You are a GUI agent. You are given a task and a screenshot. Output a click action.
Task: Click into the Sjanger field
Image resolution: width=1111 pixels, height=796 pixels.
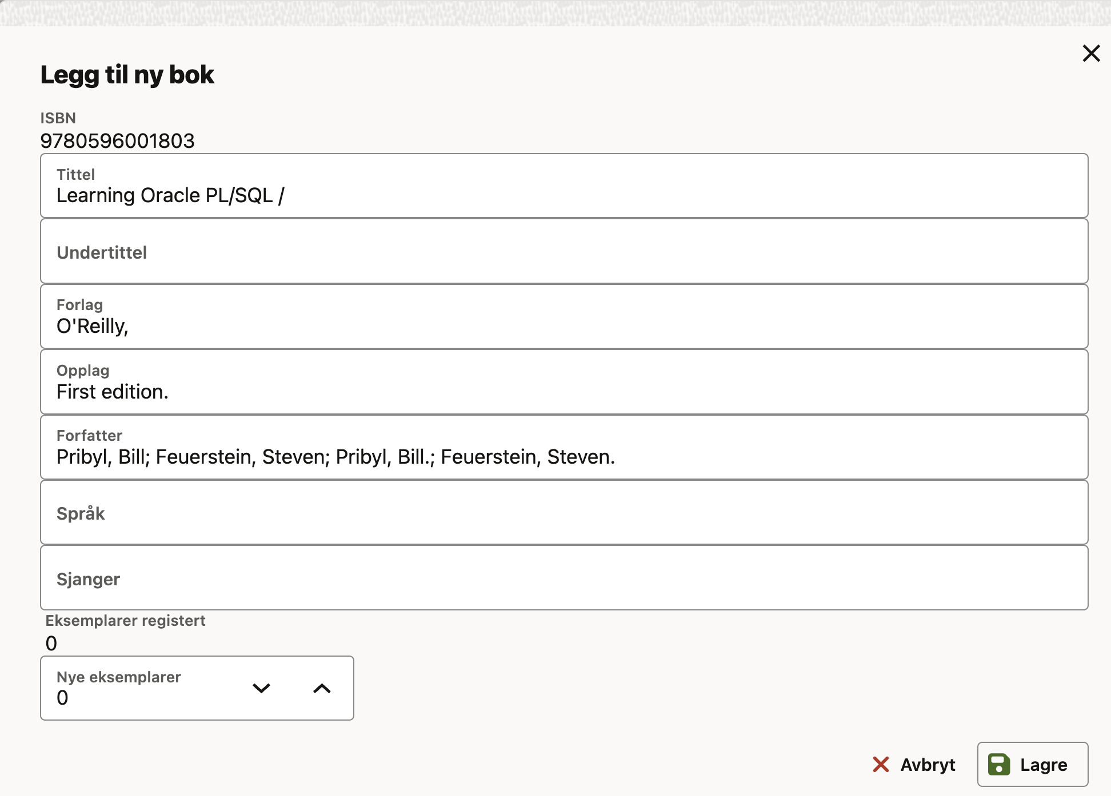(x=564, y=578)
